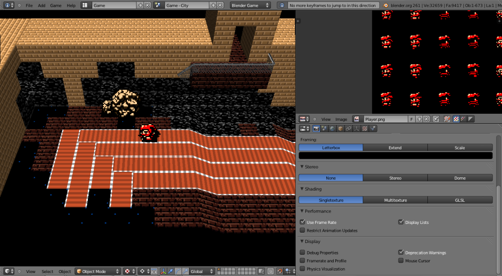Toggle Display Lists checkbox

point(400,222)
